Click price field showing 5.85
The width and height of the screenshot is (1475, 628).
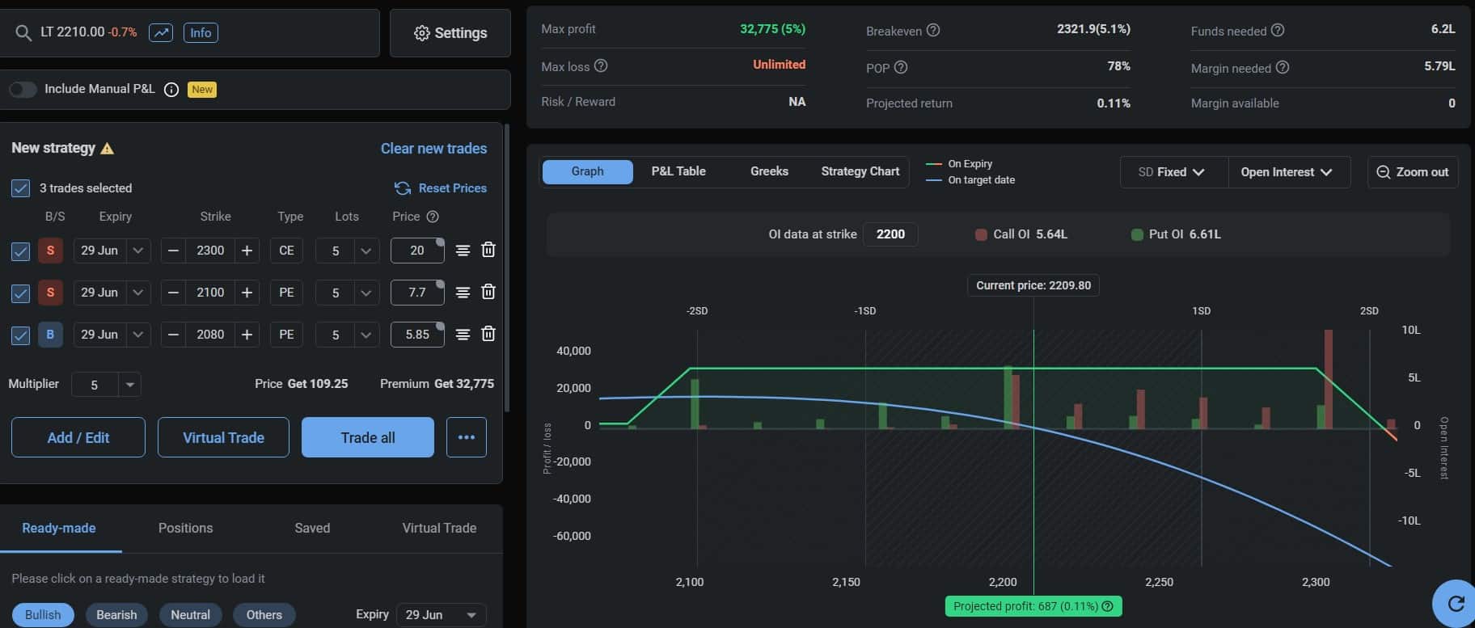[417, 335]
